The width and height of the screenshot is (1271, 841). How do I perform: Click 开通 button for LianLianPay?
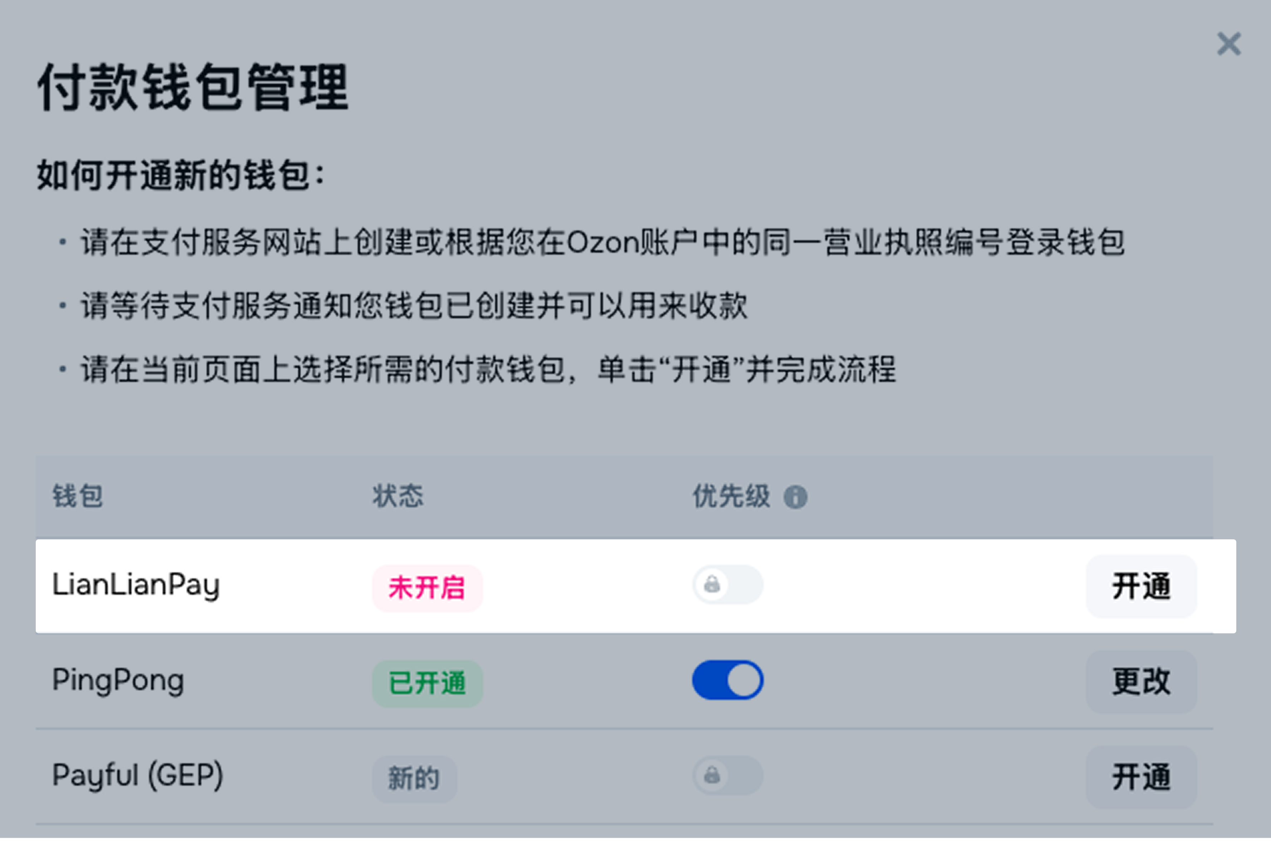(1141, 586)
